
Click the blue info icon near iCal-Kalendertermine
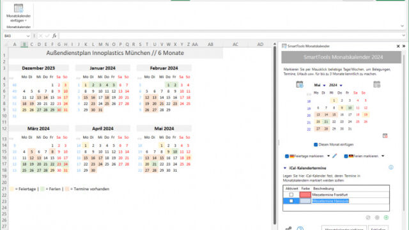coord(390,167)
